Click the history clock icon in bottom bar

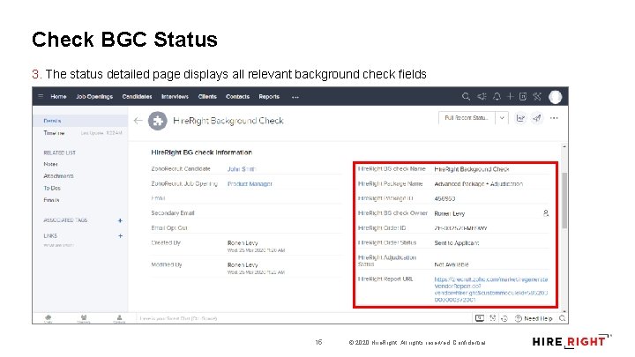tap(504, 319)
